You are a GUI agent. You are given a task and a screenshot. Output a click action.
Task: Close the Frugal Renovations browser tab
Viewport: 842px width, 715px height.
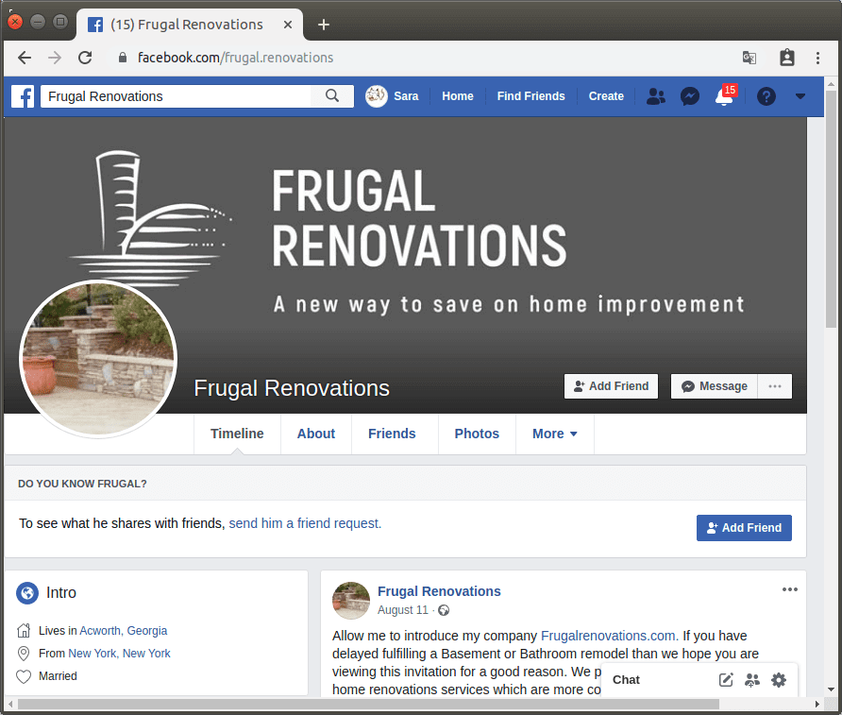pos(288,25)
